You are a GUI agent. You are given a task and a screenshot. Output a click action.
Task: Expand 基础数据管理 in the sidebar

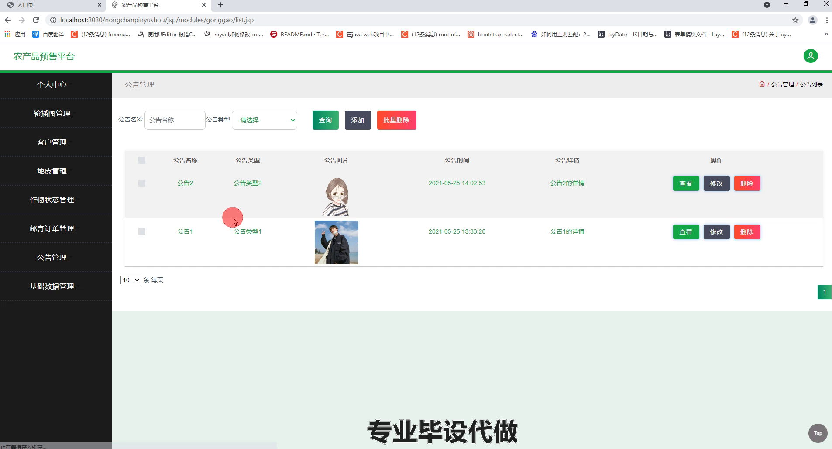pyautogui.click(x=52, y=287)
